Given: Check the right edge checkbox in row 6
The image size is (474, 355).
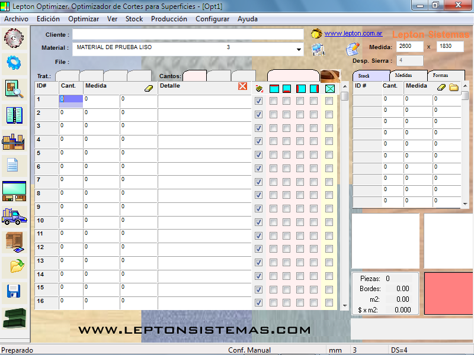Looking at the screenshot, I should click(314, 168).
